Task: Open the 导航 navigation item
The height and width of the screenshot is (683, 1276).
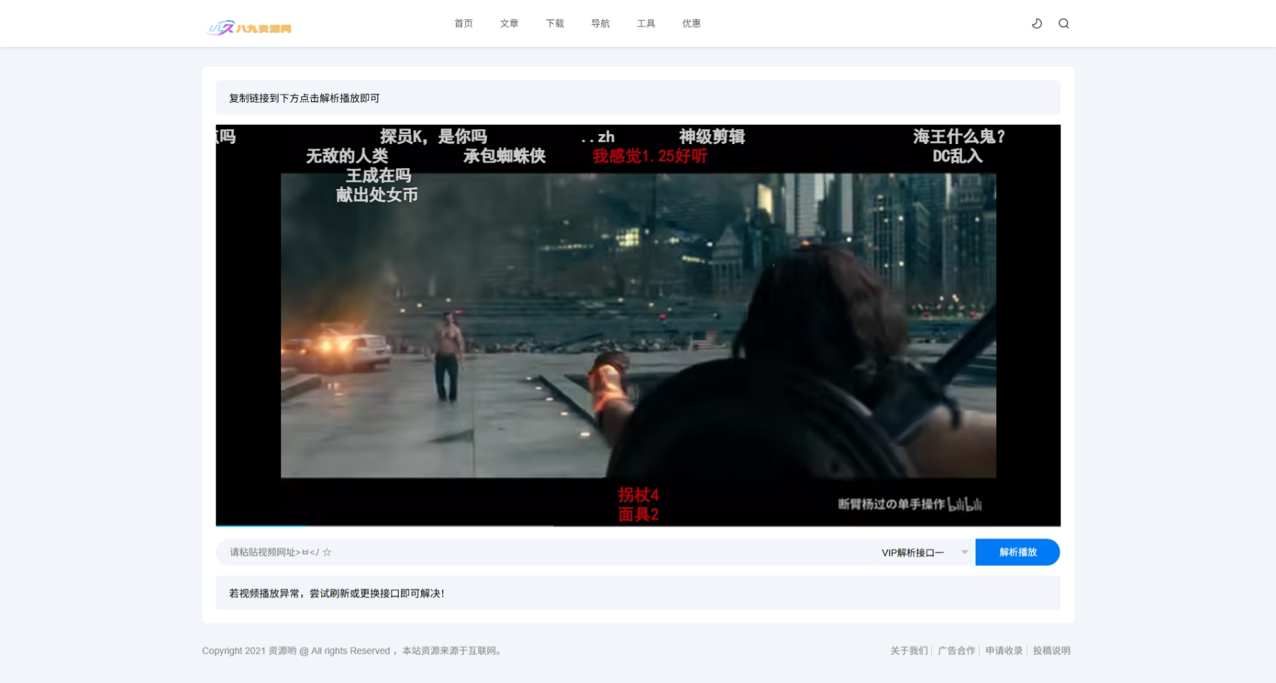Action: point(600,24)
